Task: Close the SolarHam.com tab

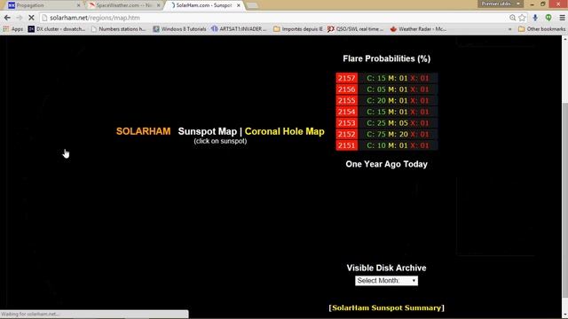Action: 239,5
